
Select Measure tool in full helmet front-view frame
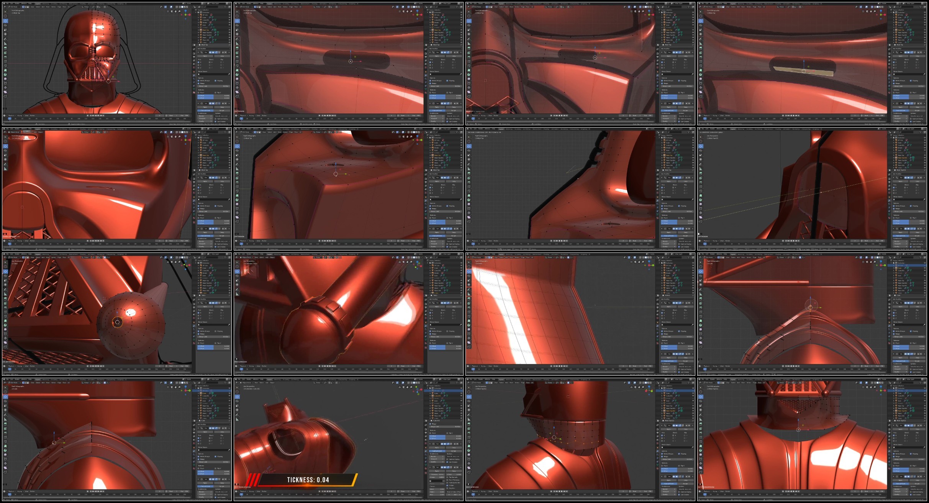tap(5, 43)
